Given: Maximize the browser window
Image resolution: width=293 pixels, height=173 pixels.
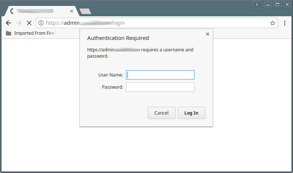Looking at the screenshot, I should [x=277, y=4].
